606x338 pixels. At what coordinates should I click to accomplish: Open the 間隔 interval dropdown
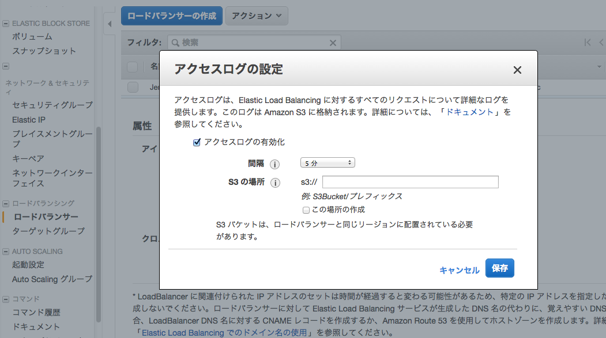[327, 163]
